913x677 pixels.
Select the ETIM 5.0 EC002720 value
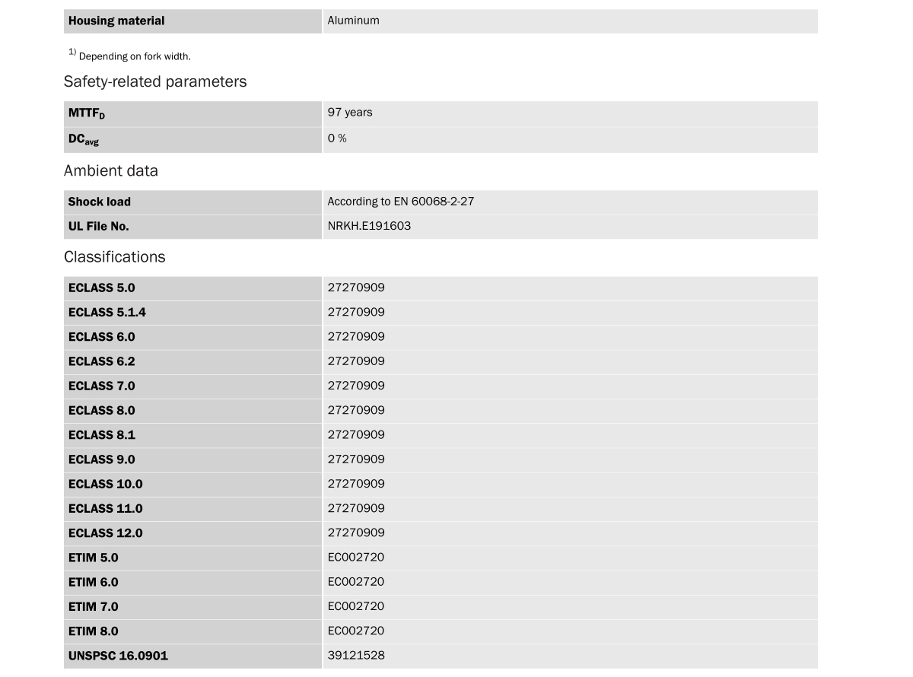[356, 558]
